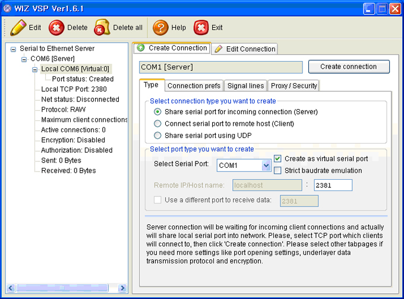Screen dimensions: 404x299
Task: Open the Proxy / Security tab
Action: [293, 85]
